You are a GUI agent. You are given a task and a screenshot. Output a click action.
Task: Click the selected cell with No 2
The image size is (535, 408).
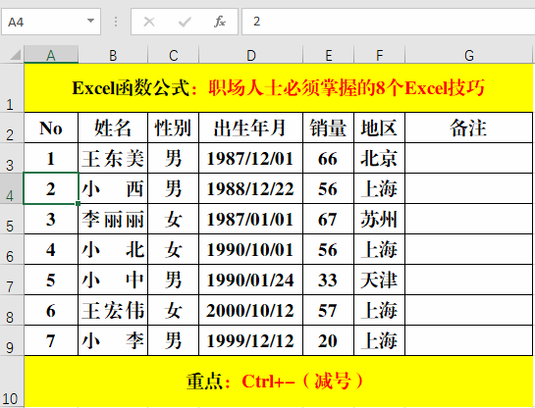pyautogui.click(x=51, y=188)
